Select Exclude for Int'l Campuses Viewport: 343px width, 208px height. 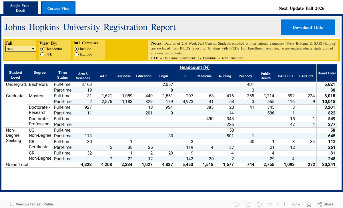(x=77, y=54)
